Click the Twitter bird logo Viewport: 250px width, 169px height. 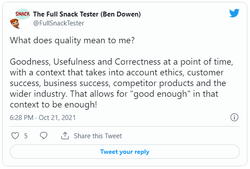234,13
